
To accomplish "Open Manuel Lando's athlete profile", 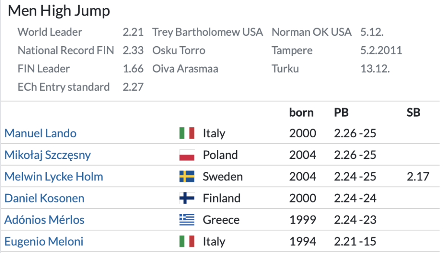I will click(x=40, y=133).
